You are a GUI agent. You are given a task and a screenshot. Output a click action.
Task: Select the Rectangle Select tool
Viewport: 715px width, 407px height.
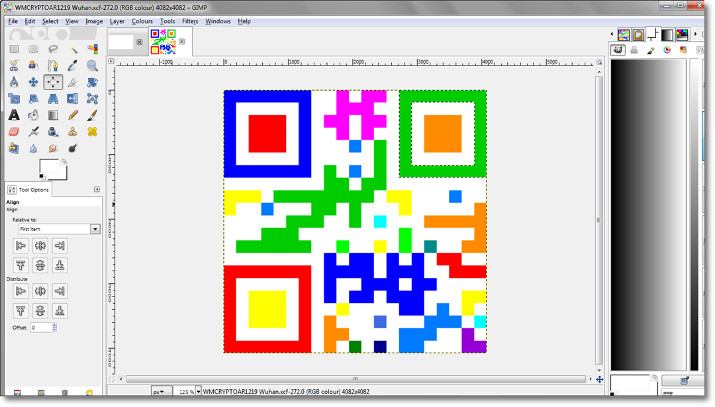pyautogui.click(x=14, y=49)
